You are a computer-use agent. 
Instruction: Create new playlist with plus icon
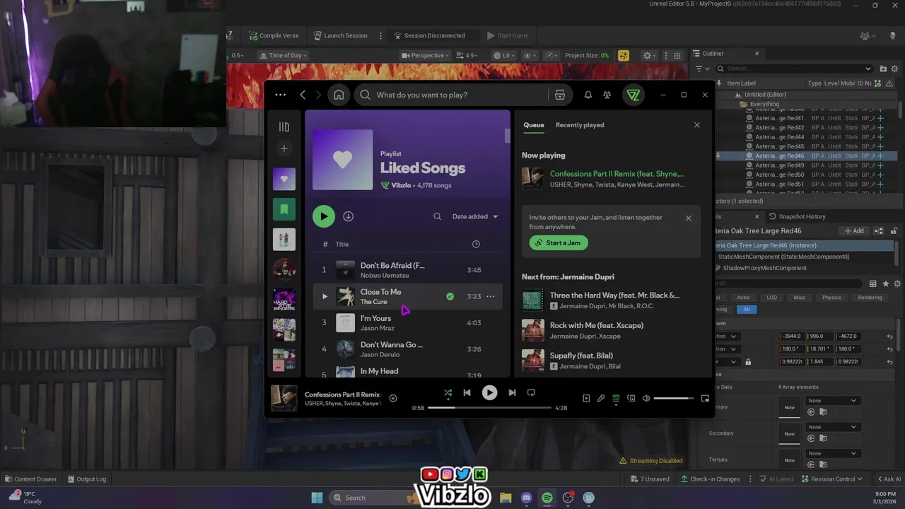(284, 148)
